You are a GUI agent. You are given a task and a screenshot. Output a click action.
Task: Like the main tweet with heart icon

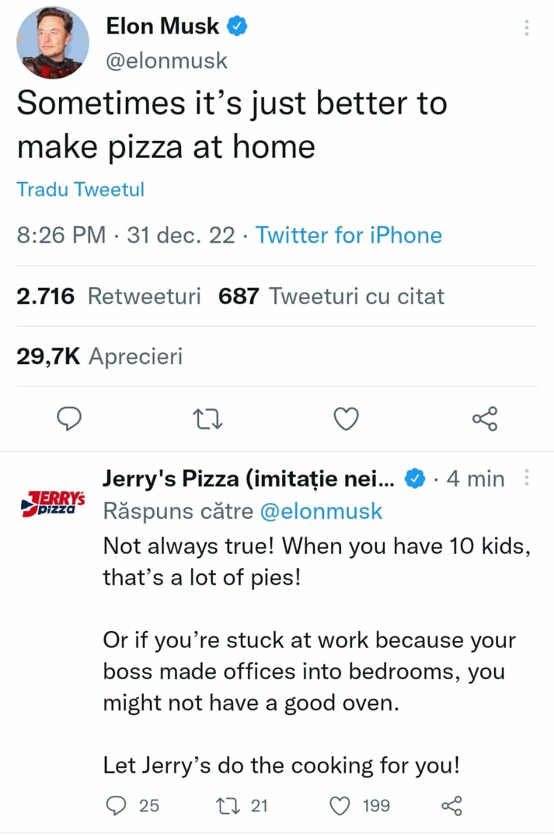click(x=346, y=419)
